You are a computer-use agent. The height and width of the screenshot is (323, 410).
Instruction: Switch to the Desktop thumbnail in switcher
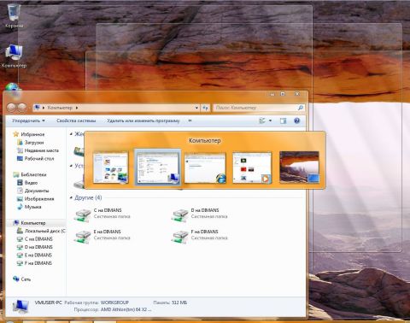tap(299, 167)
